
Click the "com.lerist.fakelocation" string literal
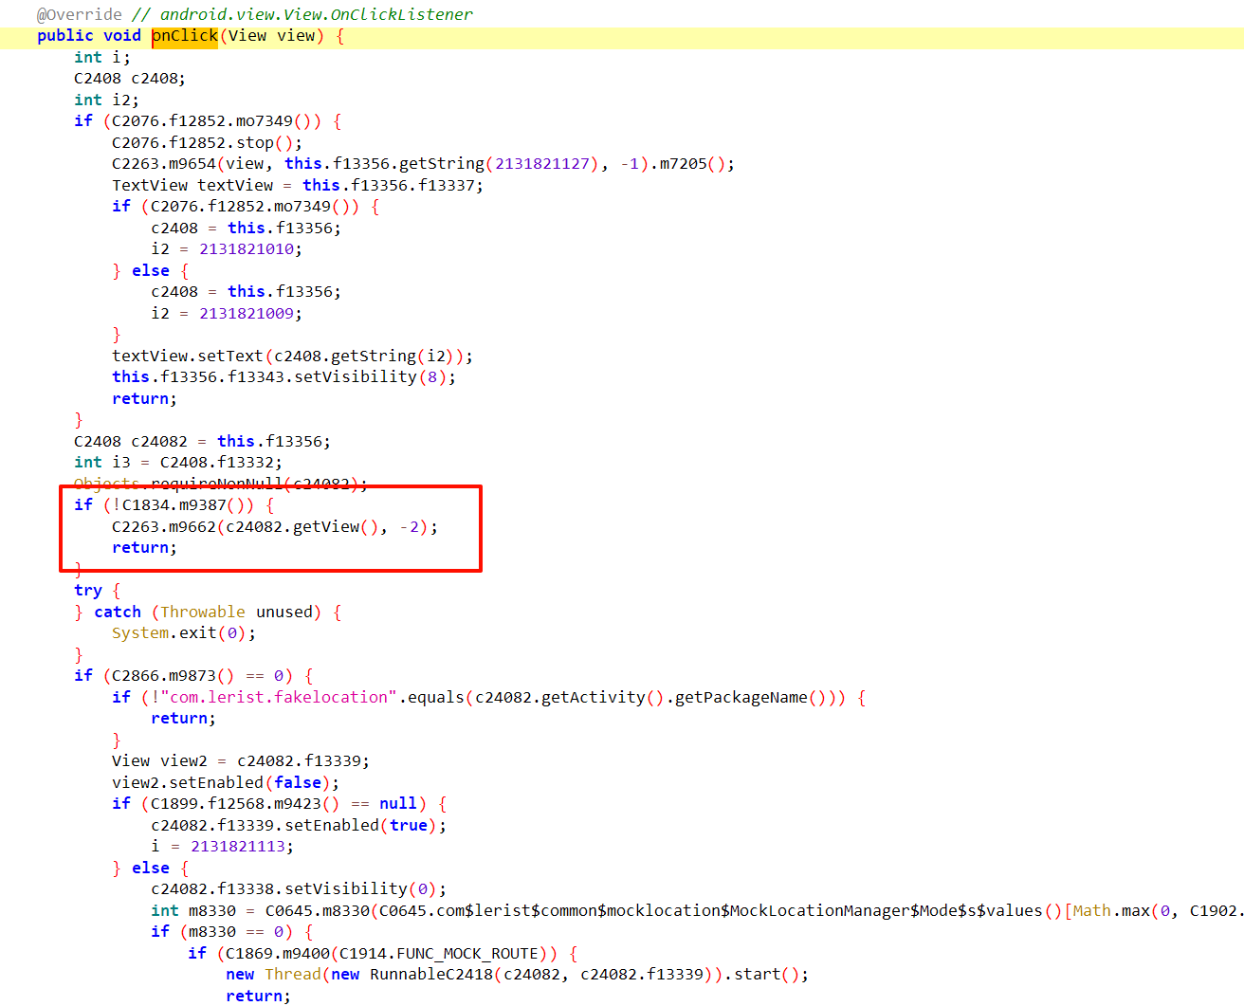pos(280,697)
